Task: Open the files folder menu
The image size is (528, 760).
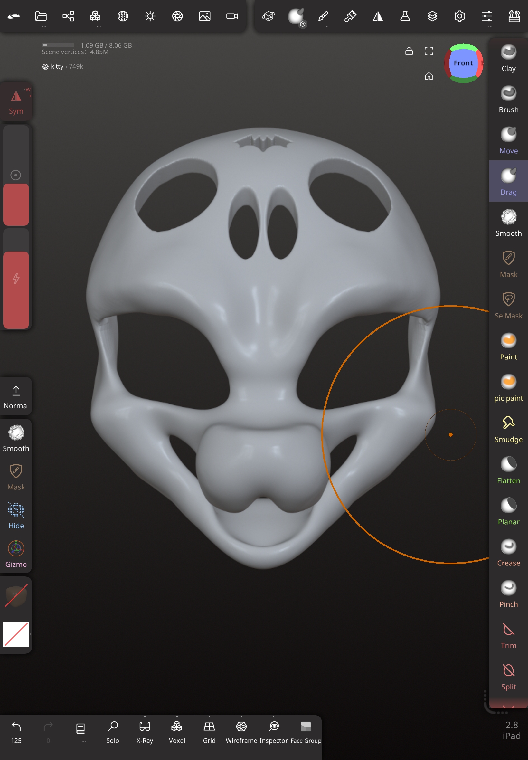Action: 41,16
